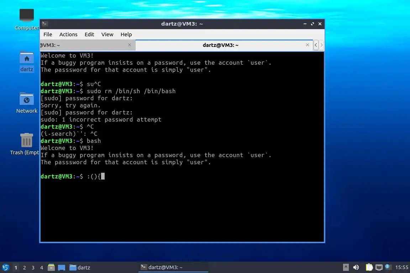
Task: Open the removable media tray icon
Action: point(346,267)
